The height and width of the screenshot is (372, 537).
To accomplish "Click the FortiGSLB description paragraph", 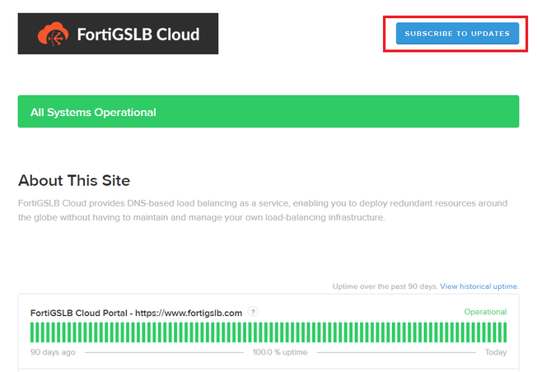I will [x=263, y=210].
